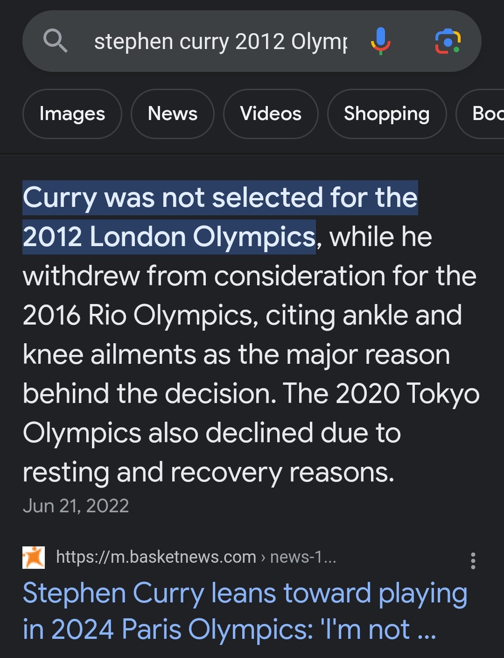The height and width of the screenshot is (658, 504).
Task: Start voice search with the microphone
Action: [x=381, y=41]
